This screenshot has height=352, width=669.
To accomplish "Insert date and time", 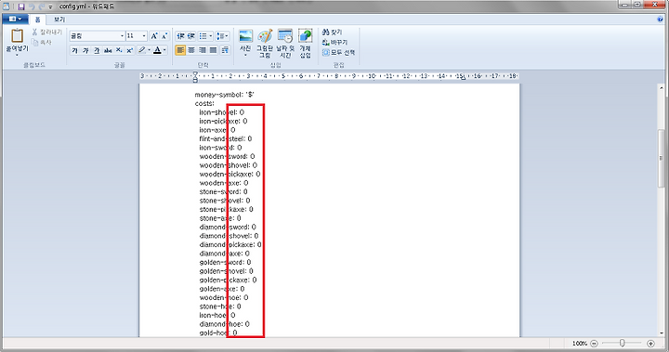I will coord(285,43).
